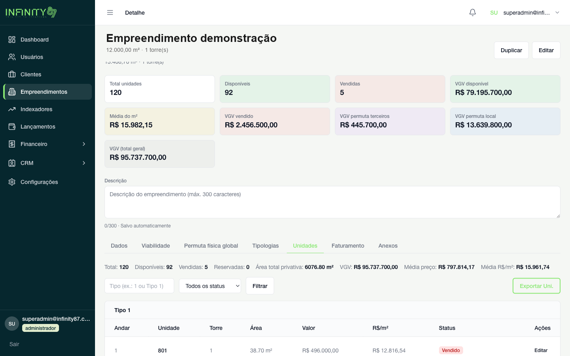Click the Lançamentos wallet icon

pos(12,127)
